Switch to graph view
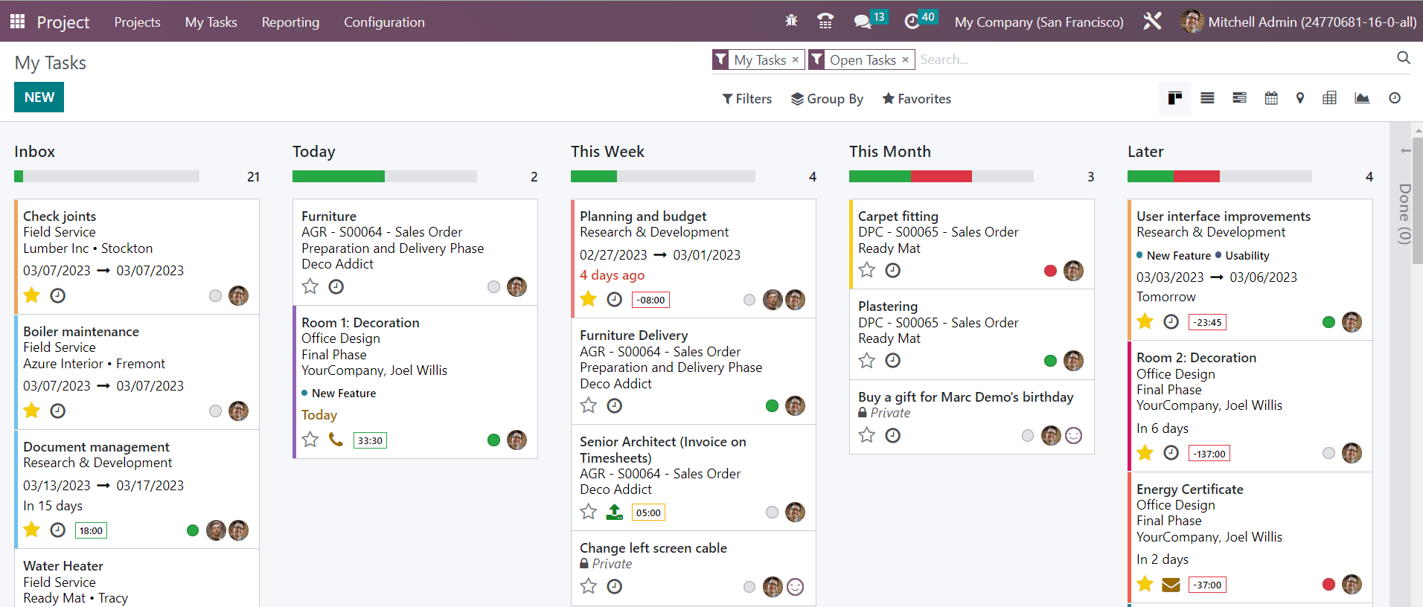 click(1362, 98)
